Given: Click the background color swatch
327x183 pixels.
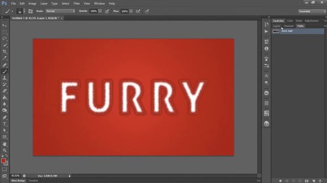Looking at the screenshot, I should pos(7,164).
